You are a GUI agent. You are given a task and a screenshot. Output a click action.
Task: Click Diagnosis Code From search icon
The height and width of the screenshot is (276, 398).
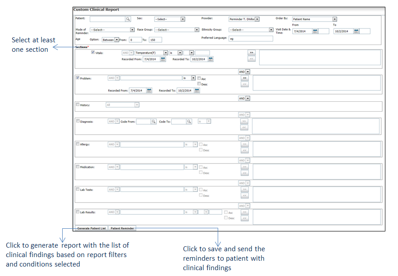point(154,122)
